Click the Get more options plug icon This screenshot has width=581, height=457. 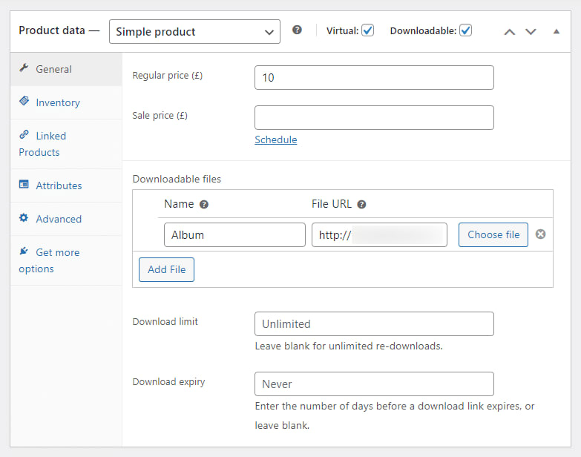click(24, 251)
